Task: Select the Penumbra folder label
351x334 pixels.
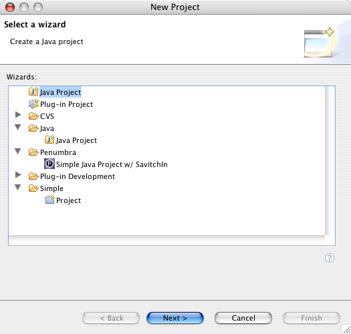Action: click(x=58, y=152)
